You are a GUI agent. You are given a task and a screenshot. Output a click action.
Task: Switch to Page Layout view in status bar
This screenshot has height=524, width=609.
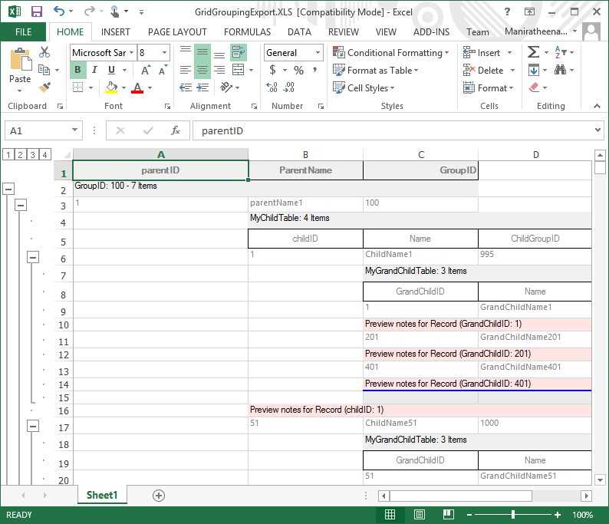[x=420, y=515]
